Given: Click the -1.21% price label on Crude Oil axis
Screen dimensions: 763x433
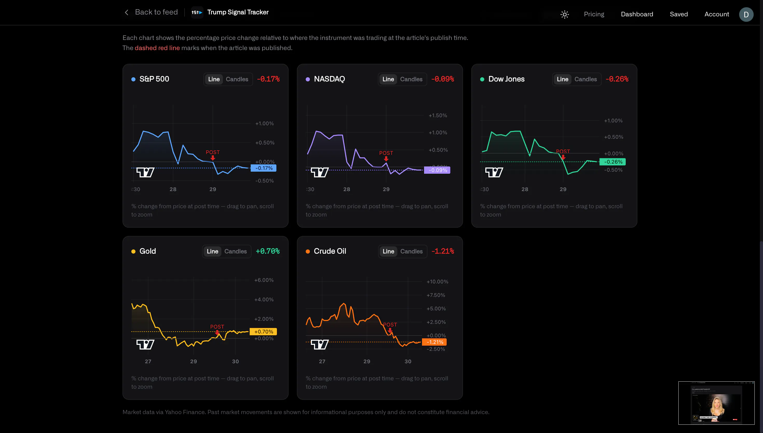Looking at the screenshot, I should coord(434,342).
